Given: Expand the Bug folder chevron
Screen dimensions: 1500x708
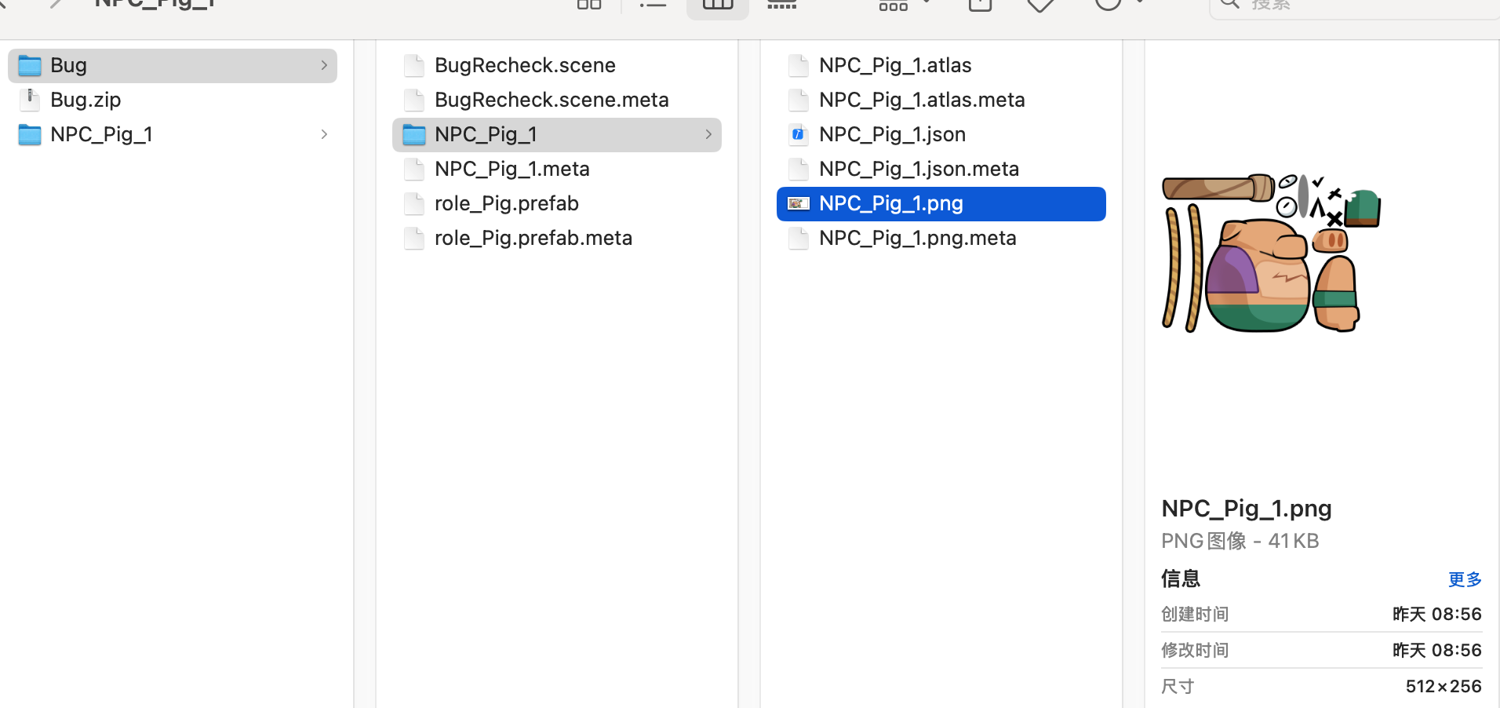Looking at the screenshot, I should (x=324, y=65).
